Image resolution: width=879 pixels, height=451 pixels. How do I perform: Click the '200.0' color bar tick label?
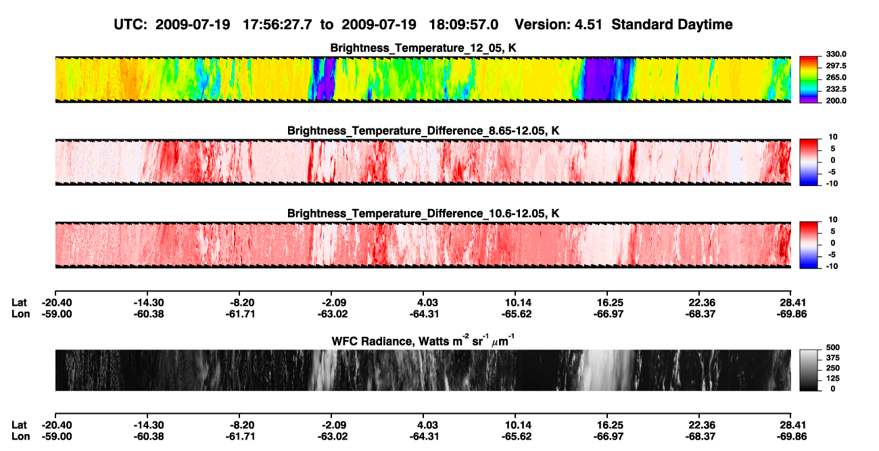tap(837, 101)
